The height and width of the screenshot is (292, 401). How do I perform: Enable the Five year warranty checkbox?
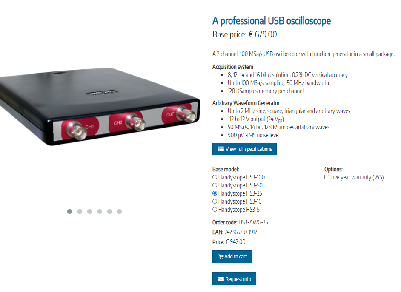coord(327,177)
